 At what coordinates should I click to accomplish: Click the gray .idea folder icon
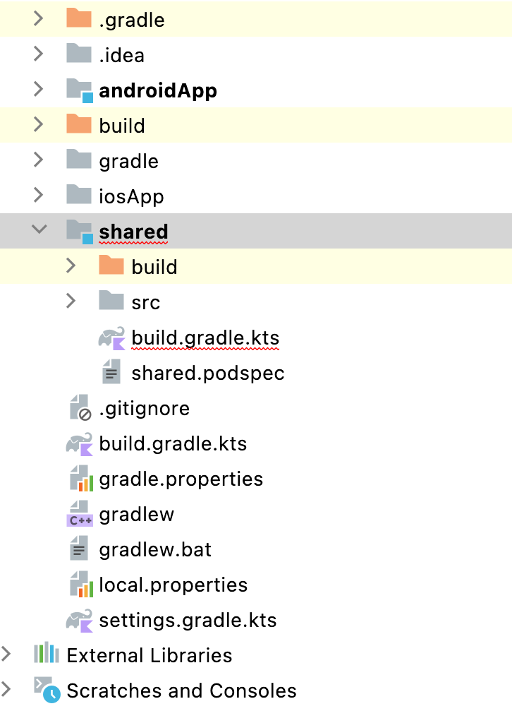tap(79, 53)
